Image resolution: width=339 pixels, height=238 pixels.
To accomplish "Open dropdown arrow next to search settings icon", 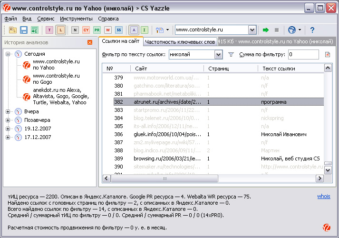I will pyautogui.click(x=167, y=30).
